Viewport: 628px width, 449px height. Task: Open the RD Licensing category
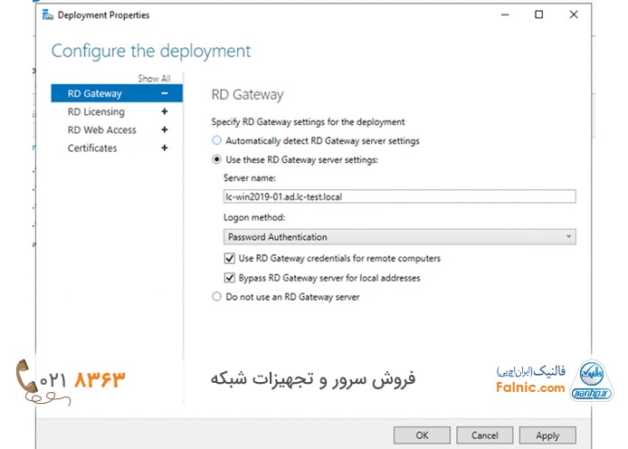tap(96, 111)
